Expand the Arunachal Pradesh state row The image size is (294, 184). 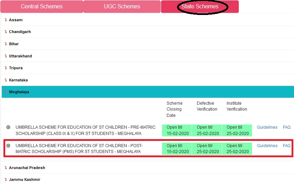pos(148,168)
